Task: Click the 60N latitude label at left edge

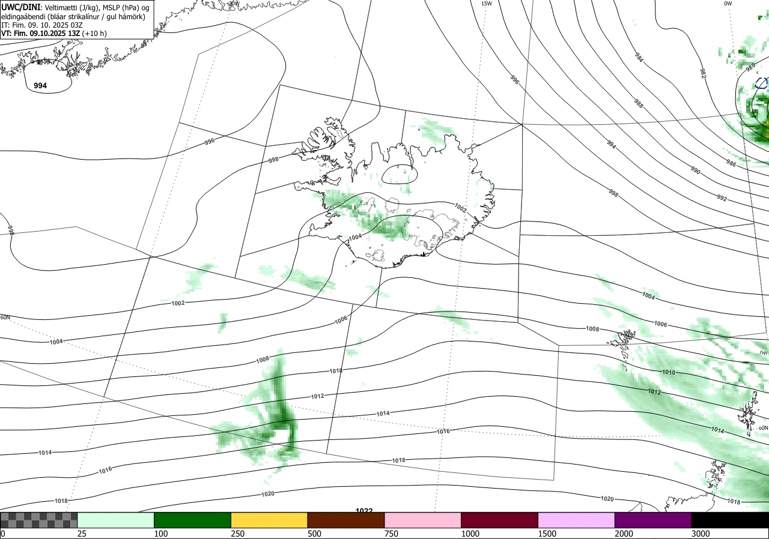Action: [x=5, y=317]
